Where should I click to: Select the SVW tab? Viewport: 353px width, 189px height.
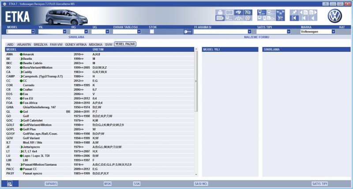click(x=109, y=44)
